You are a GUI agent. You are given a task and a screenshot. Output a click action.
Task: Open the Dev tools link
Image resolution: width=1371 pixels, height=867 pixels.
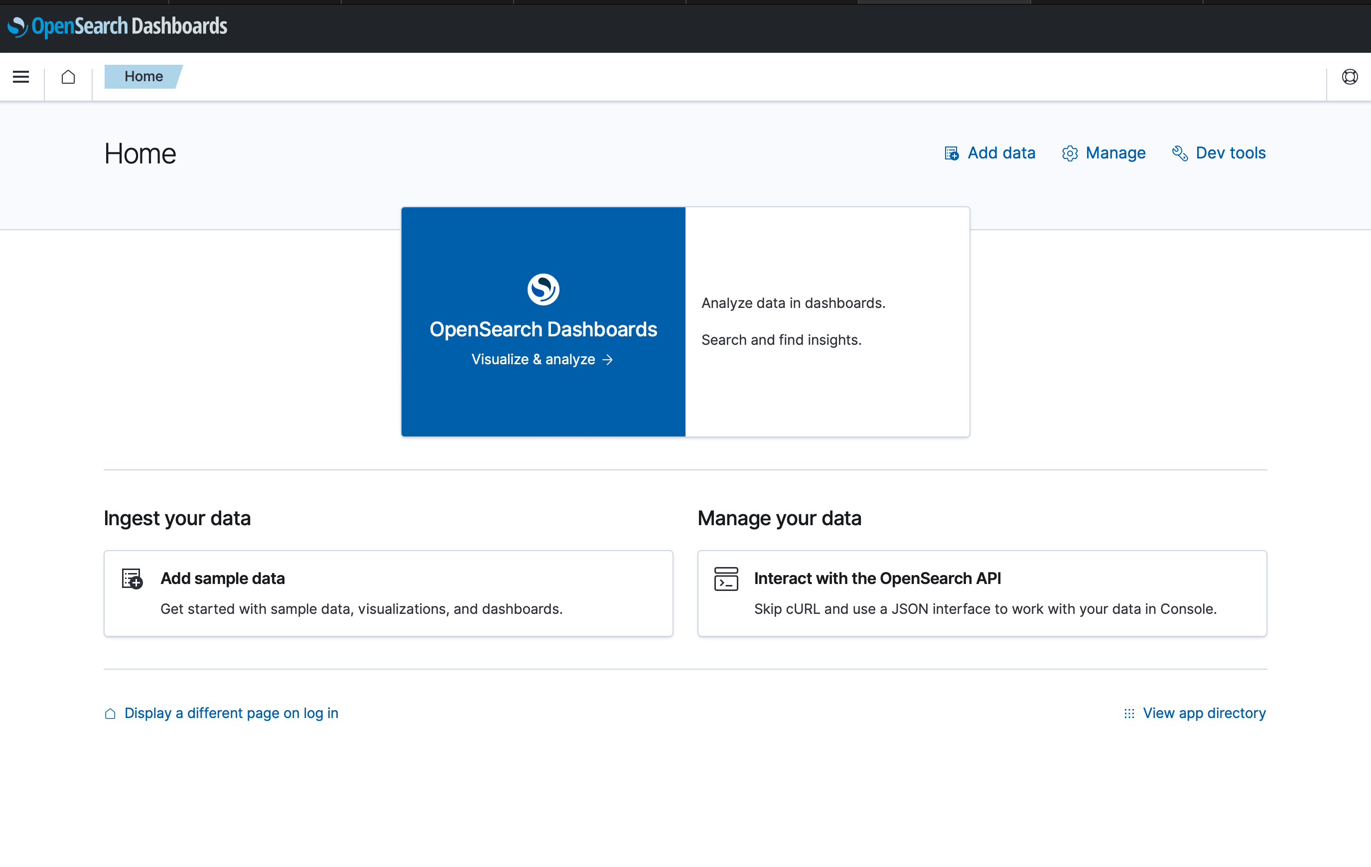click(1230, 152)
